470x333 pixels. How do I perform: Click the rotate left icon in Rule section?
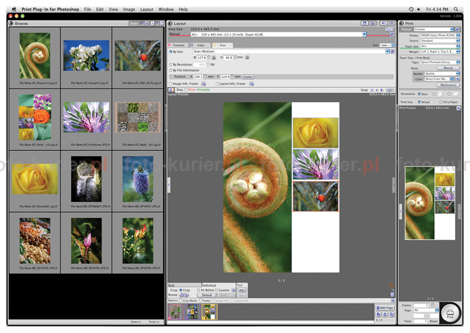pyautogui.click(x=182, y=295)
